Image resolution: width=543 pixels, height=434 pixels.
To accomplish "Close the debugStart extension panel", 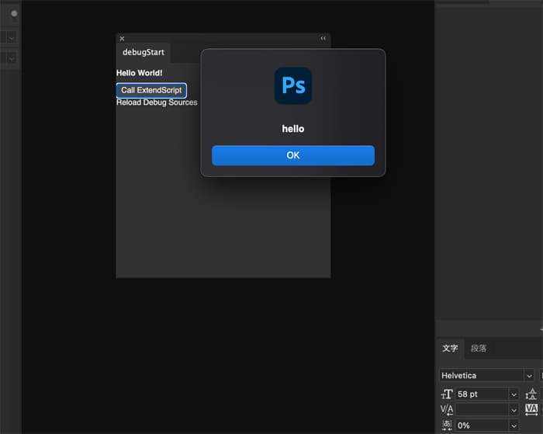I will coord(122,38).
